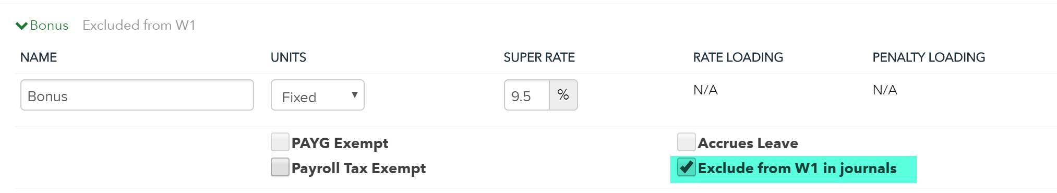Click the percent symbol beside super rate
This screenshot has height=193, width=1057.
(x=563, y=95)
